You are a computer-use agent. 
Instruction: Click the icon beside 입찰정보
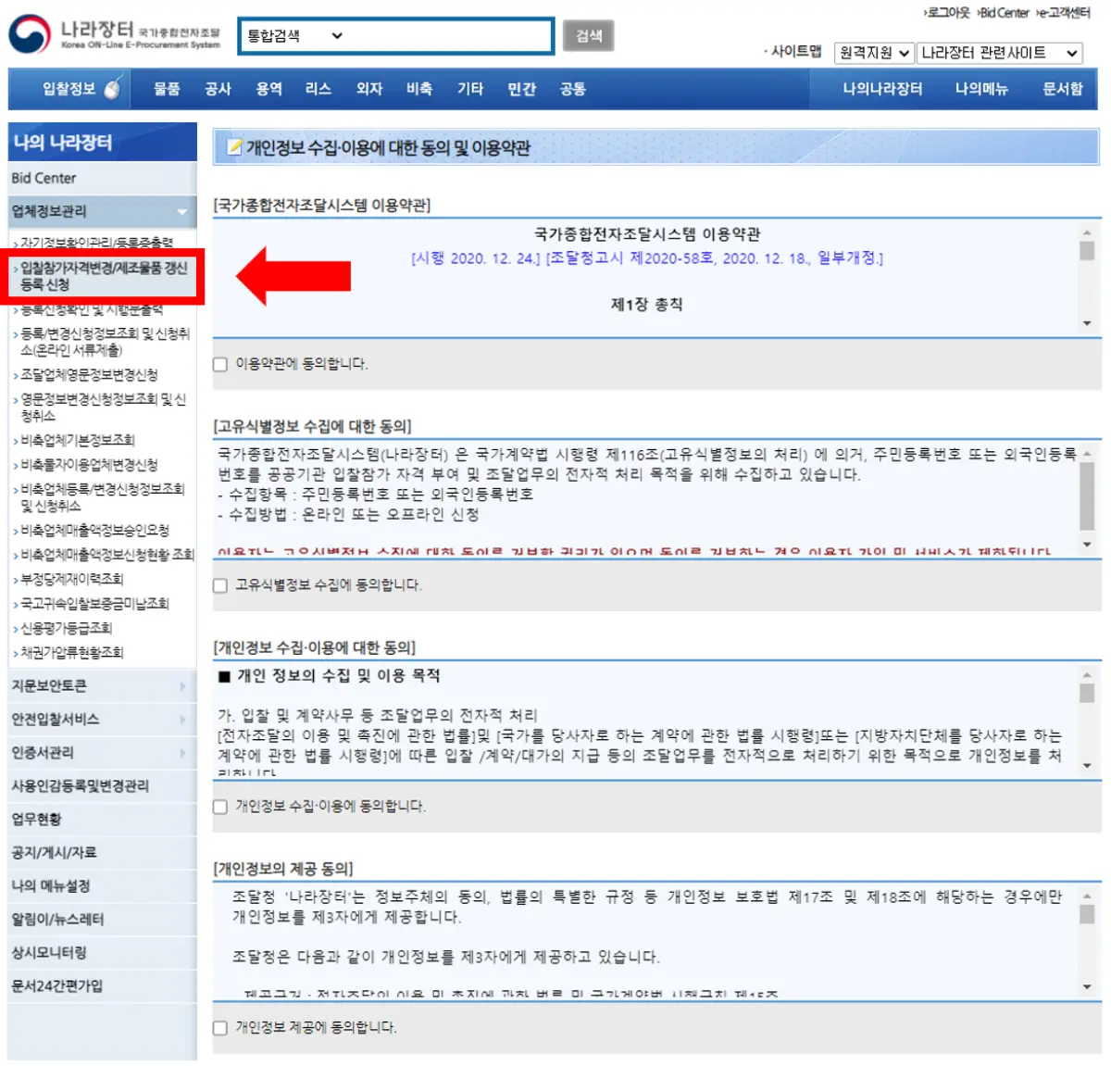[x=112, y=89]
